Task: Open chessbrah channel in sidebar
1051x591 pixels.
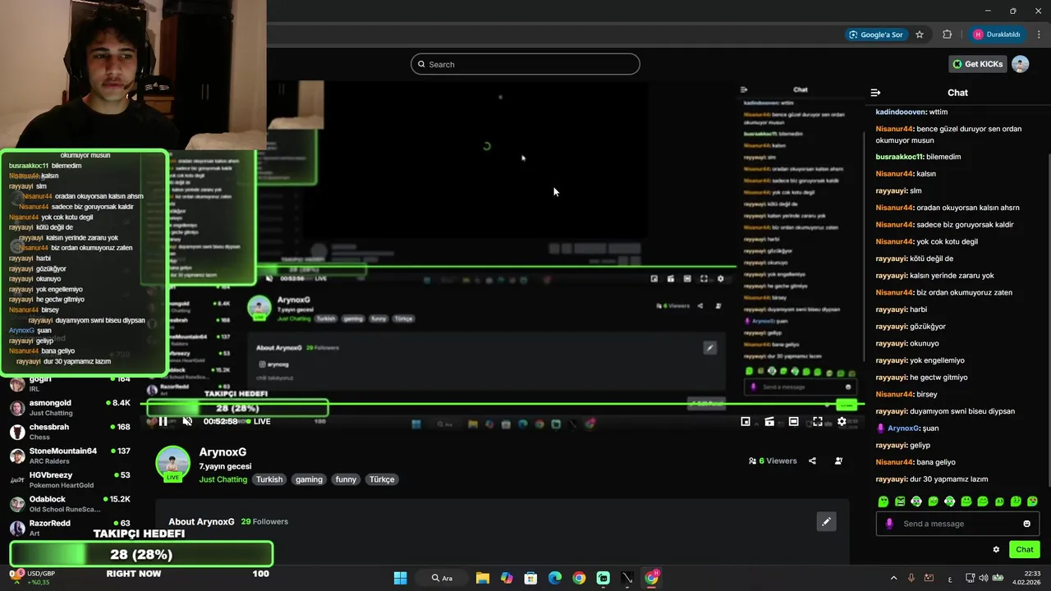Action: [x=70, y=432]
